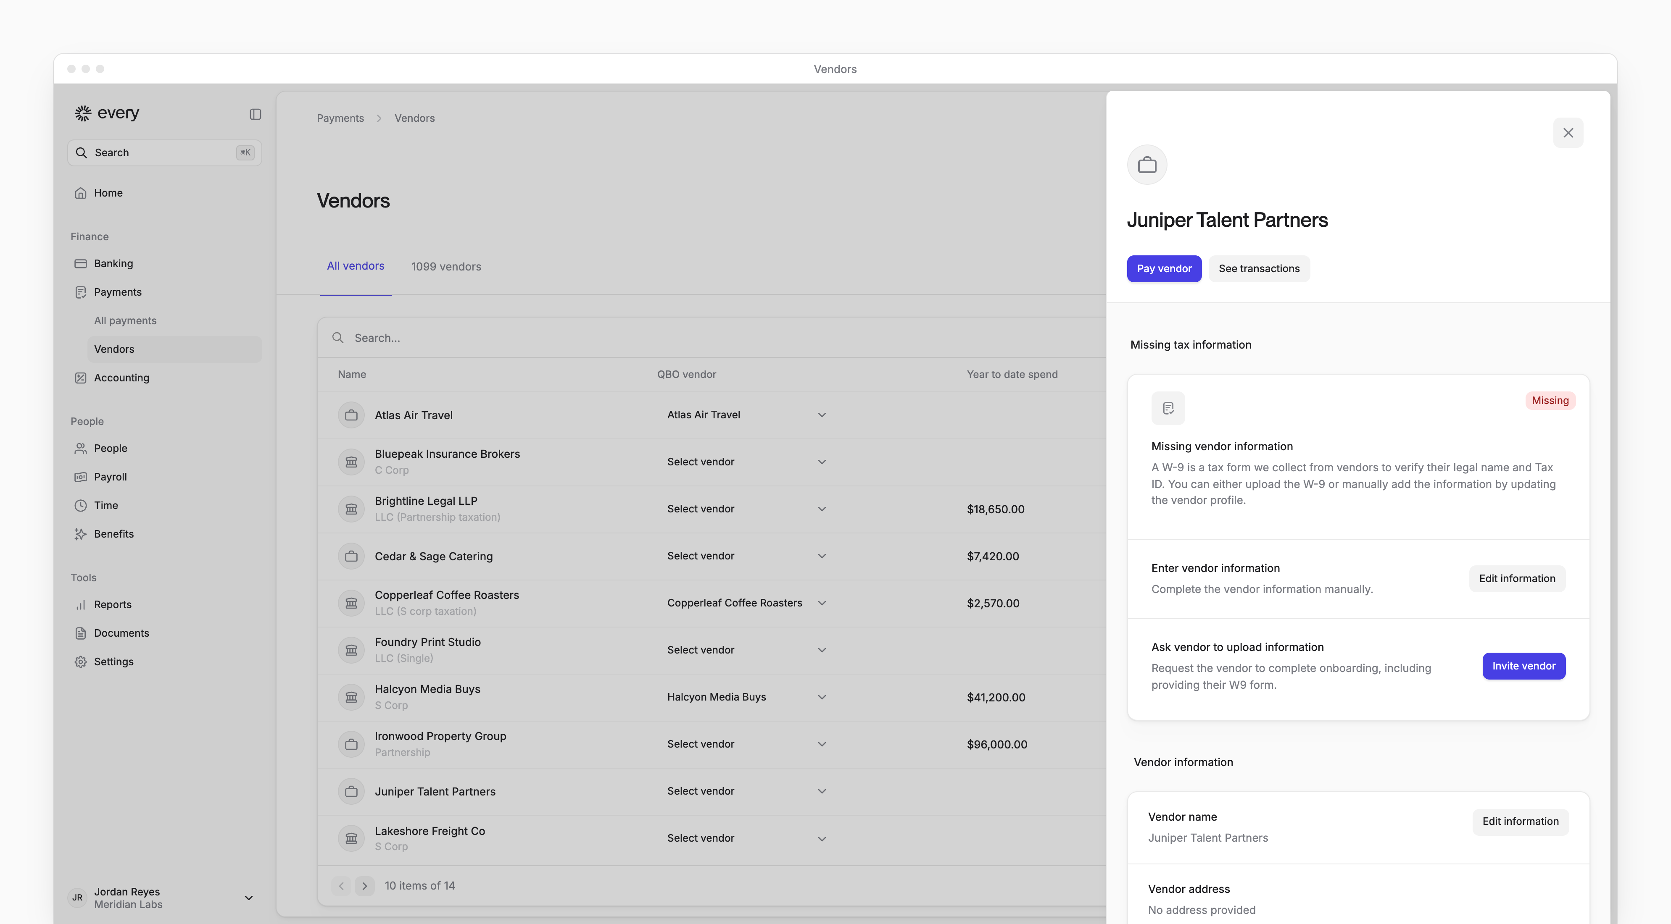Screen dimensions: 1671x924
Task: Open Payroll in the sidebar
Action: [x=165, y=477]
